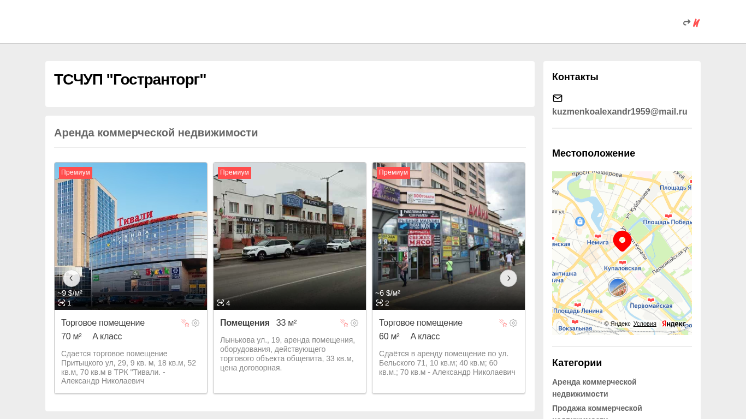Click the 'Контакты' heading
Viewport: 746px width, 419px height.
tap(575, 77)
